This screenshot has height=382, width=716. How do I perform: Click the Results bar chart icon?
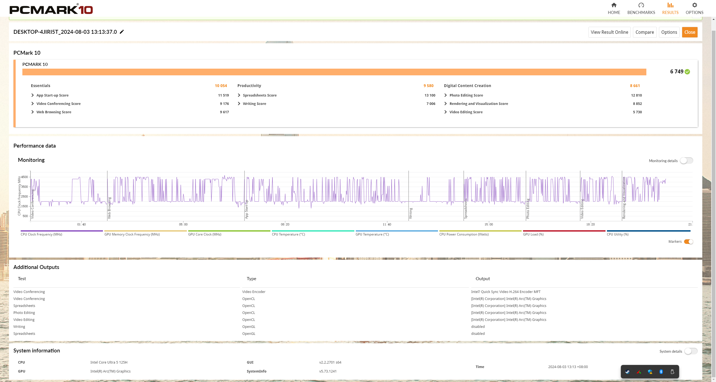click(670, 5)
